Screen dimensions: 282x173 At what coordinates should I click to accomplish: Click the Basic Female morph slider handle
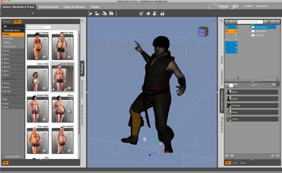pyautogui.click(x=45, y=57)
